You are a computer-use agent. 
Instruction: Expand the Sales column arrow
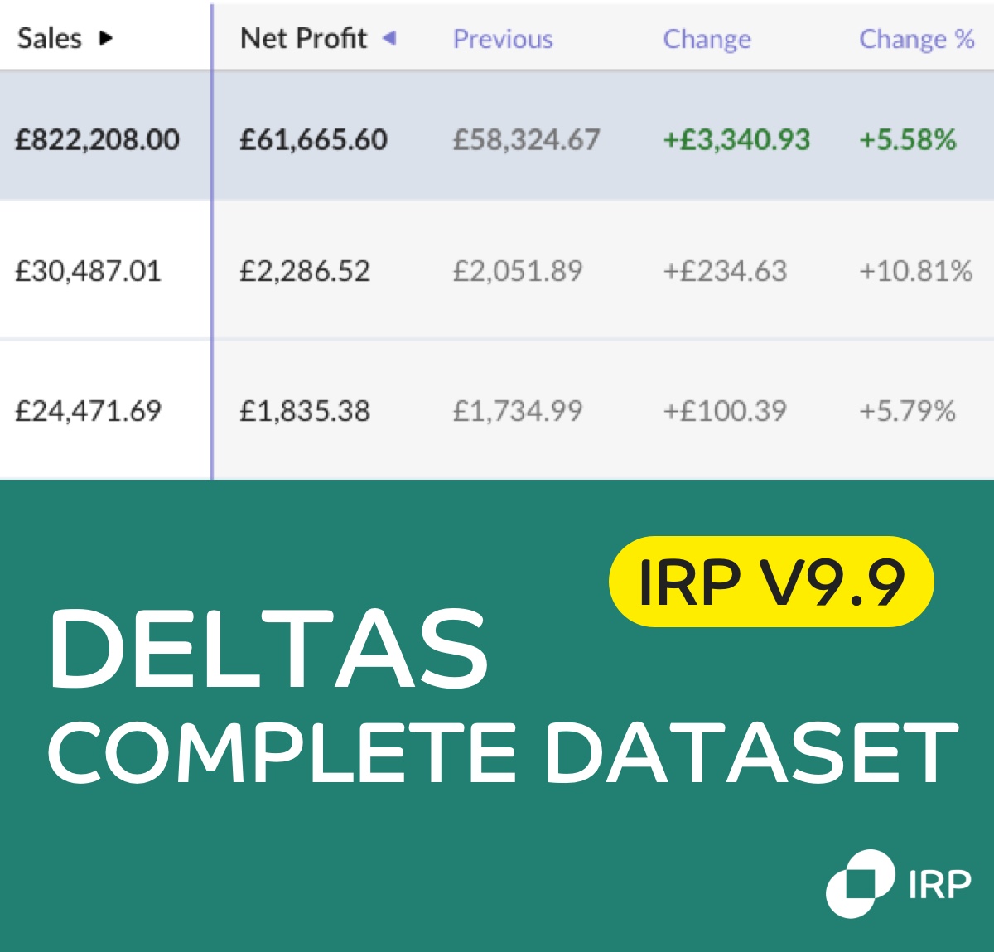point(105,38)
